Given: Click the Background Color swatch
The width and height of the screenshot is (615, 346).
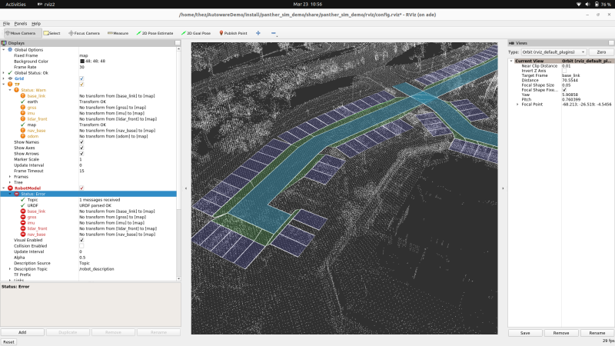Looking at the screenshot, I should (81, 62).
